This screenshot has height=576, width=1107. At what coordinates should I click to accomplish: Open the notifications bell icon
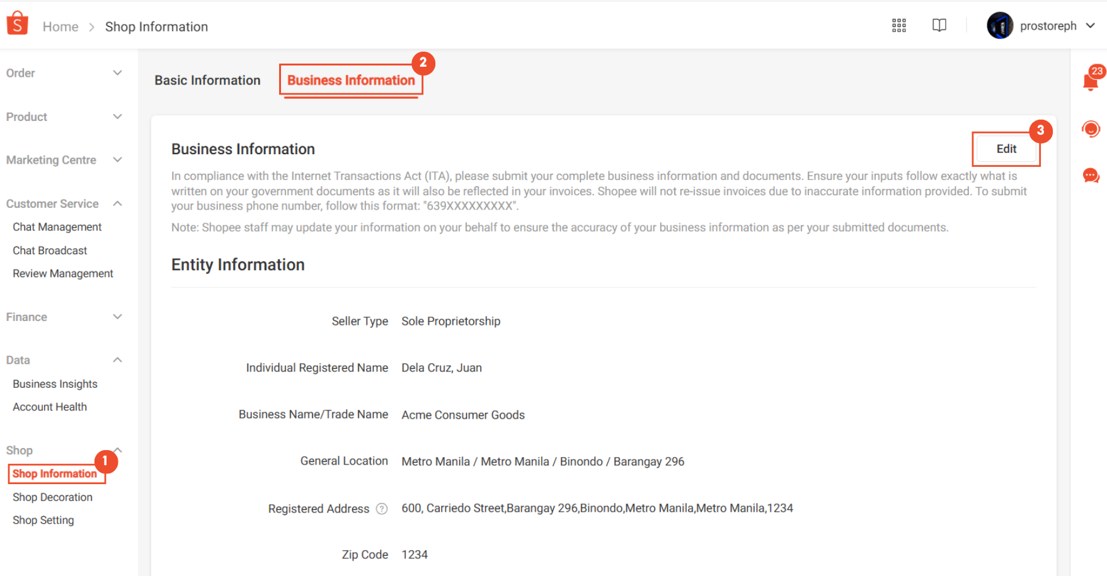(1090, 82)
